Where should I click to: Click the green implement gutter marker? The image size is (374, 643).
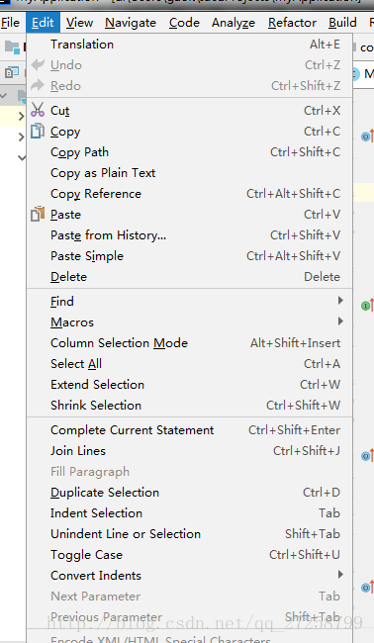click(365, 306)
